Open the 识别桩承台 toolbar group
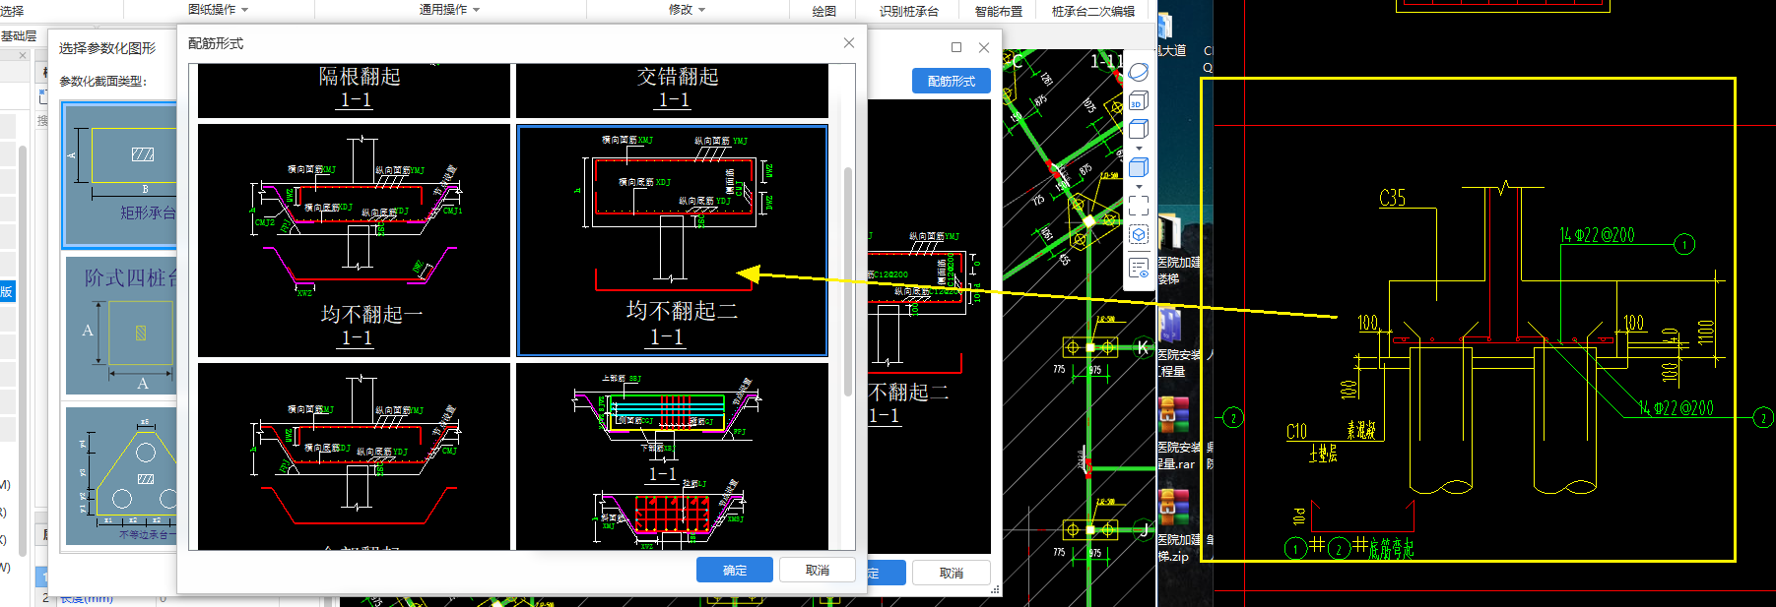The width and height of the screenshot is (1776, 607). [x=909, y=12]
